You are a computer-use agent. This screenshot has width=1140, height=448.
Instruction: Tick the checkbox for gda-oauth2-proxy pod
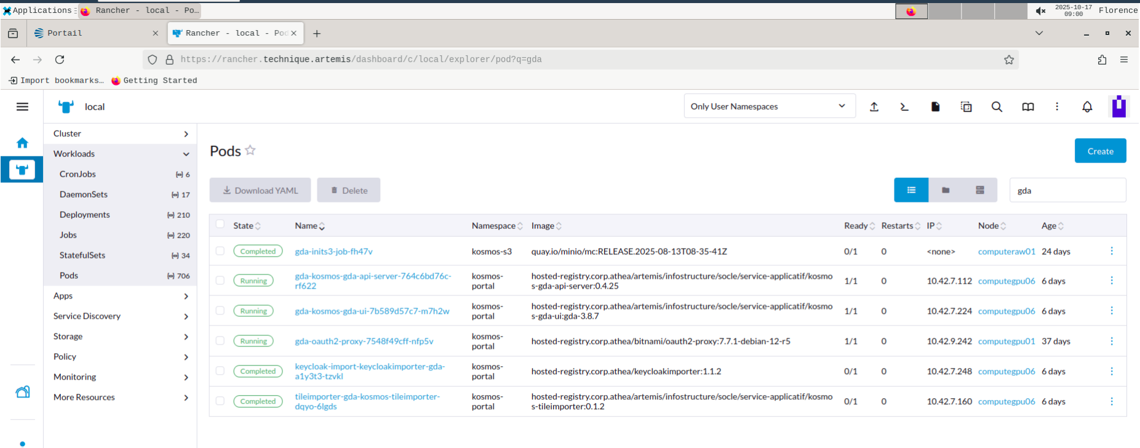point(220,341)
